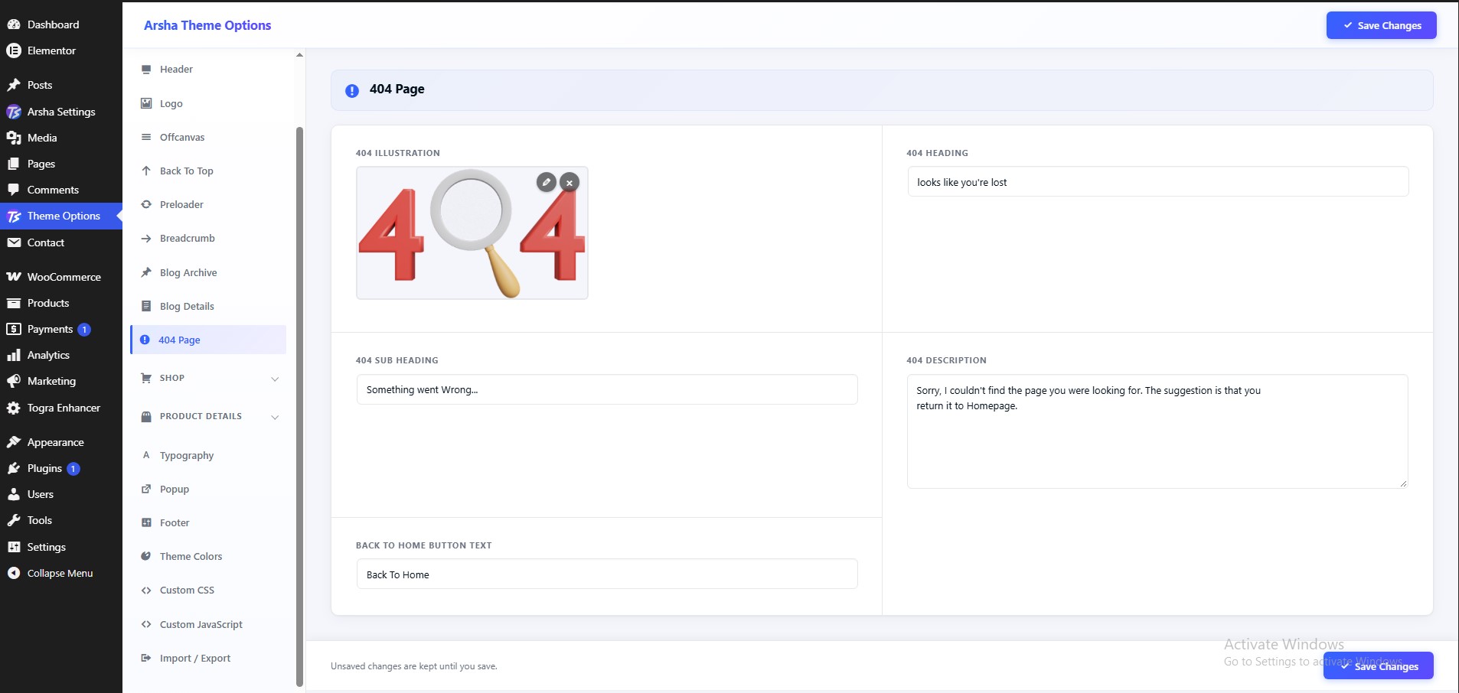1459x693 pixels.
Task: Click the Back To Home button text field
Action: (607, 574)
